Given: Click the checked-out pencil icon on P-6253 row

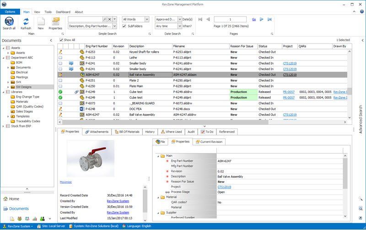Looking at the screenshot, I should coord(60,52).
